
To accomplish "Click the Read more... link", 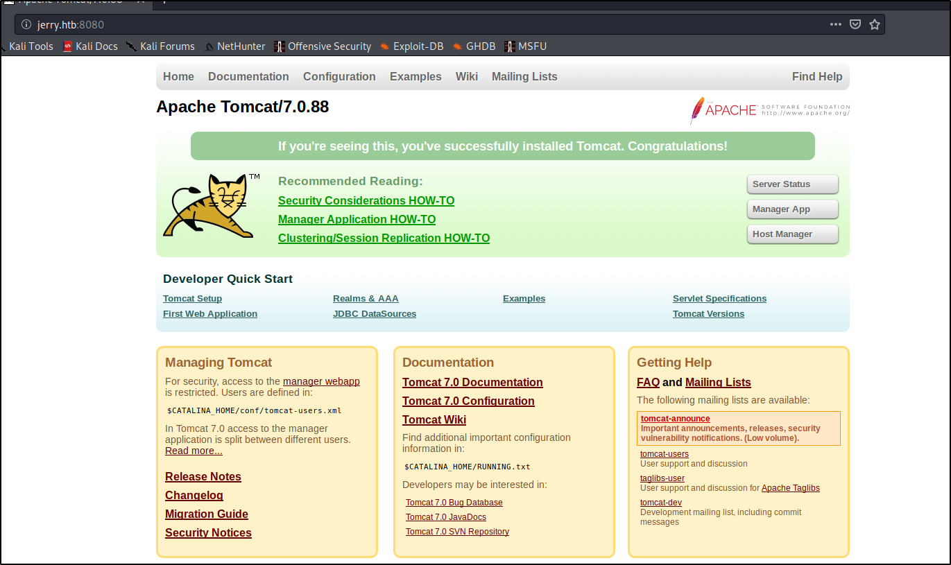I will [x=194, y=451].
